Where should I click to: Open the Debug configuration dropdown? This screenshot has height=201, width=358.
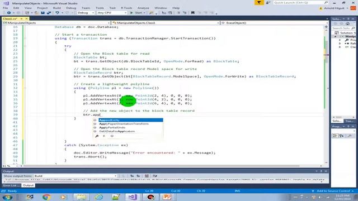pos(86,13)
